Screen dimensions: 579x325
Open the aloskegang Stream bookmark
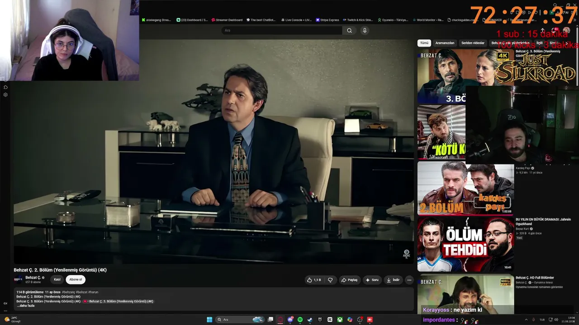[x=157, y=20]
